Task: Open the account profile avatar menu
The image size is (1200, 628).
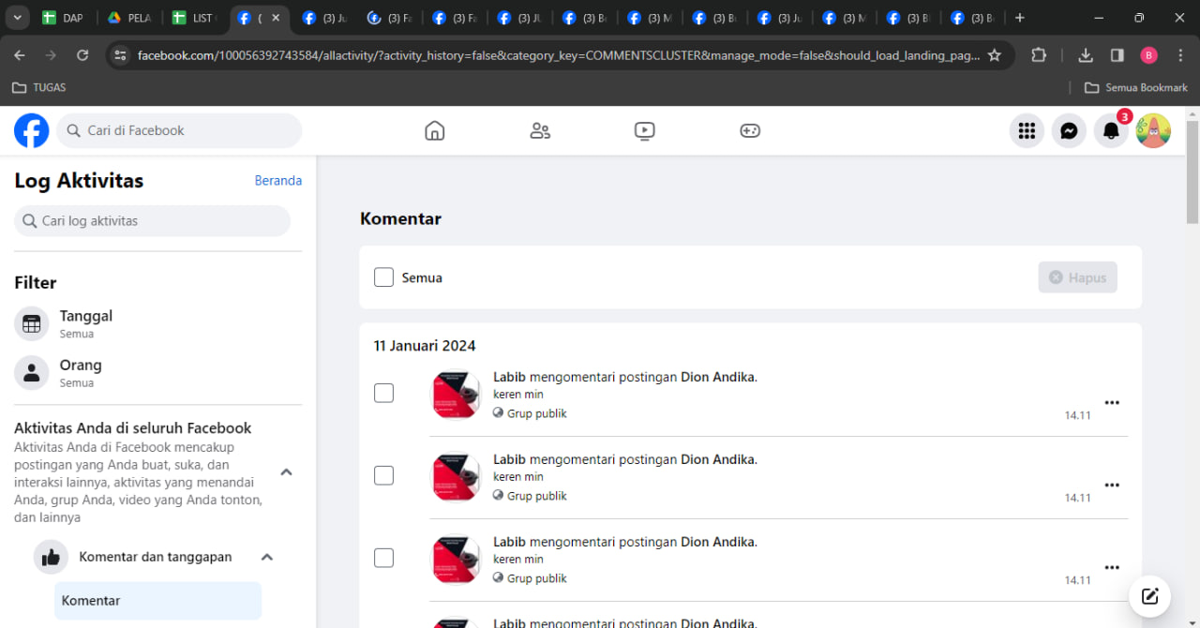Action: click(x=1153, y=131)
